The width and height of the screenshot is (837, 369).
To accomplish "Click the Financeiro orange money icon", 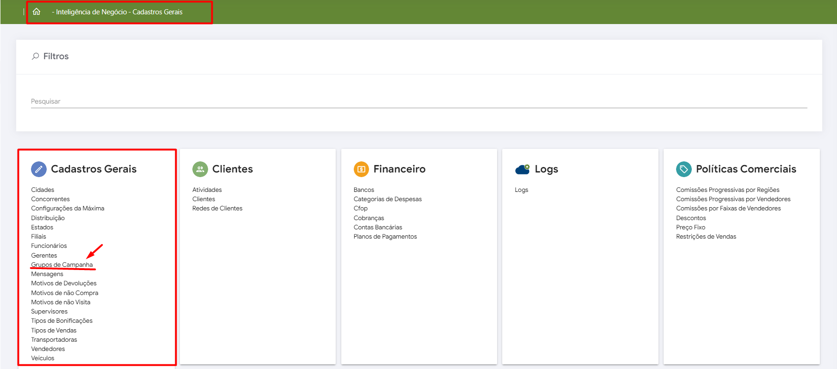I will pyautogui.click(x=361, y=169).
